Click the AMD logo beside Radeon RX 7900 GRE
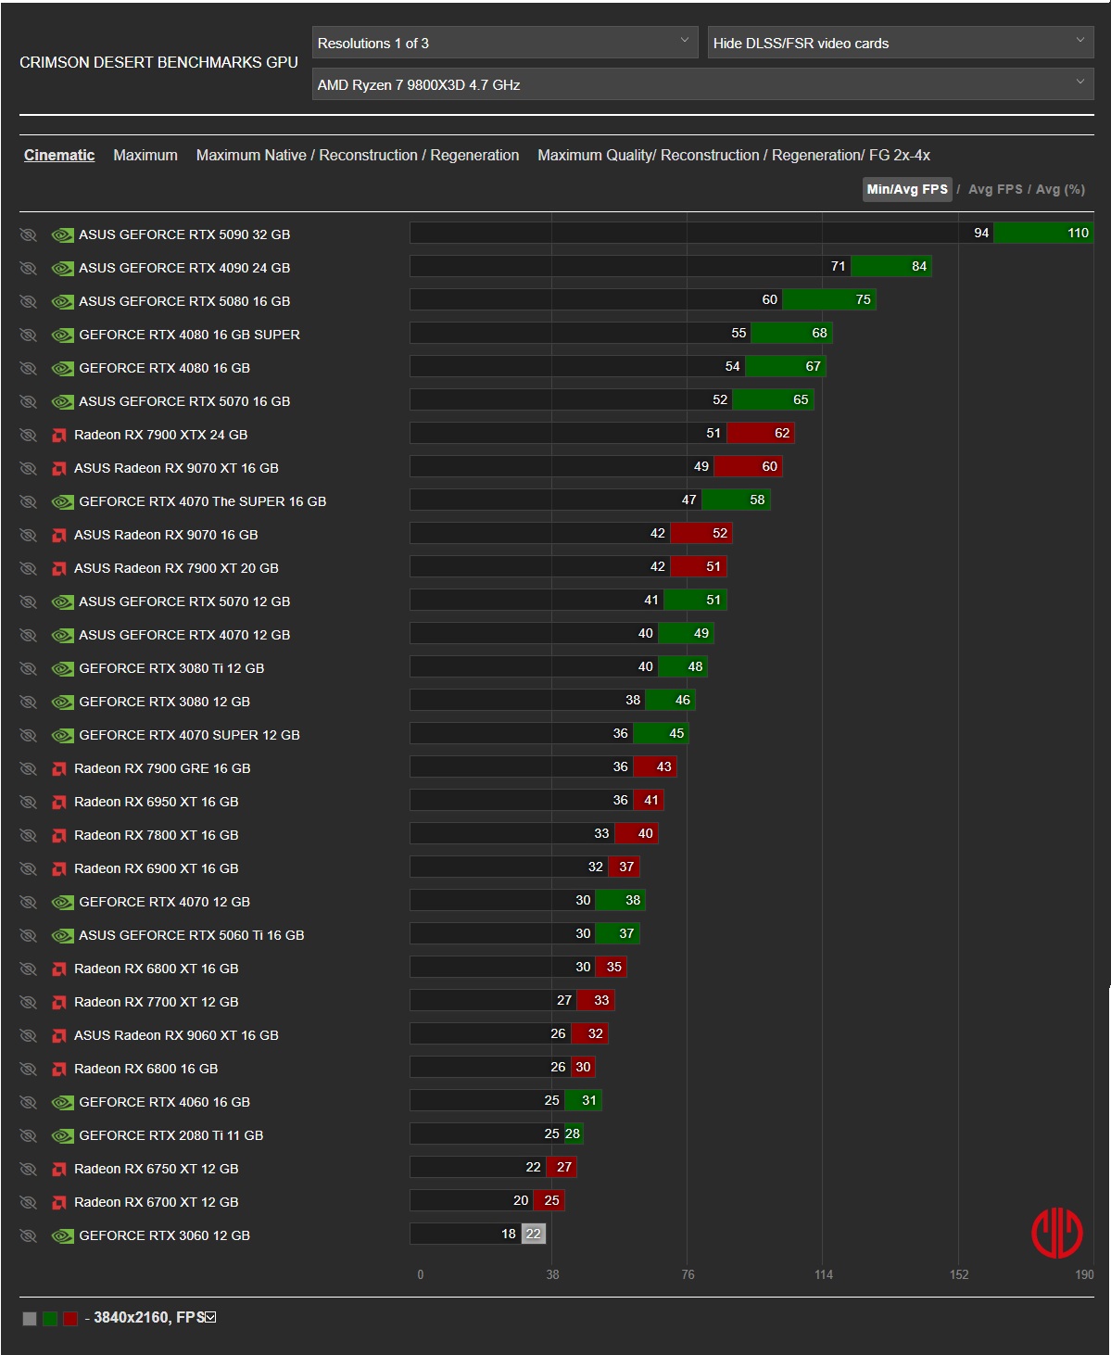The image size is (1111, 1355). (59, 769)
